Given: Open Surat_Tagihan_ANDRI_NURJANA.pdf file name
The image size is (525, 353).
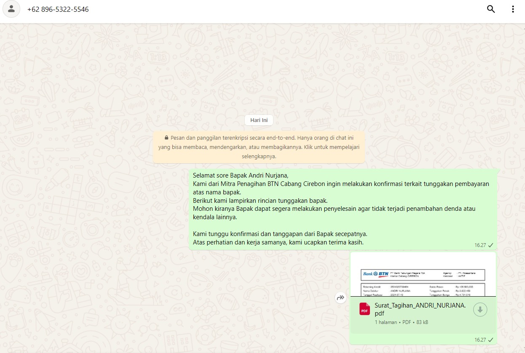Looking at the screenshot, I should (x=420, y=309).
